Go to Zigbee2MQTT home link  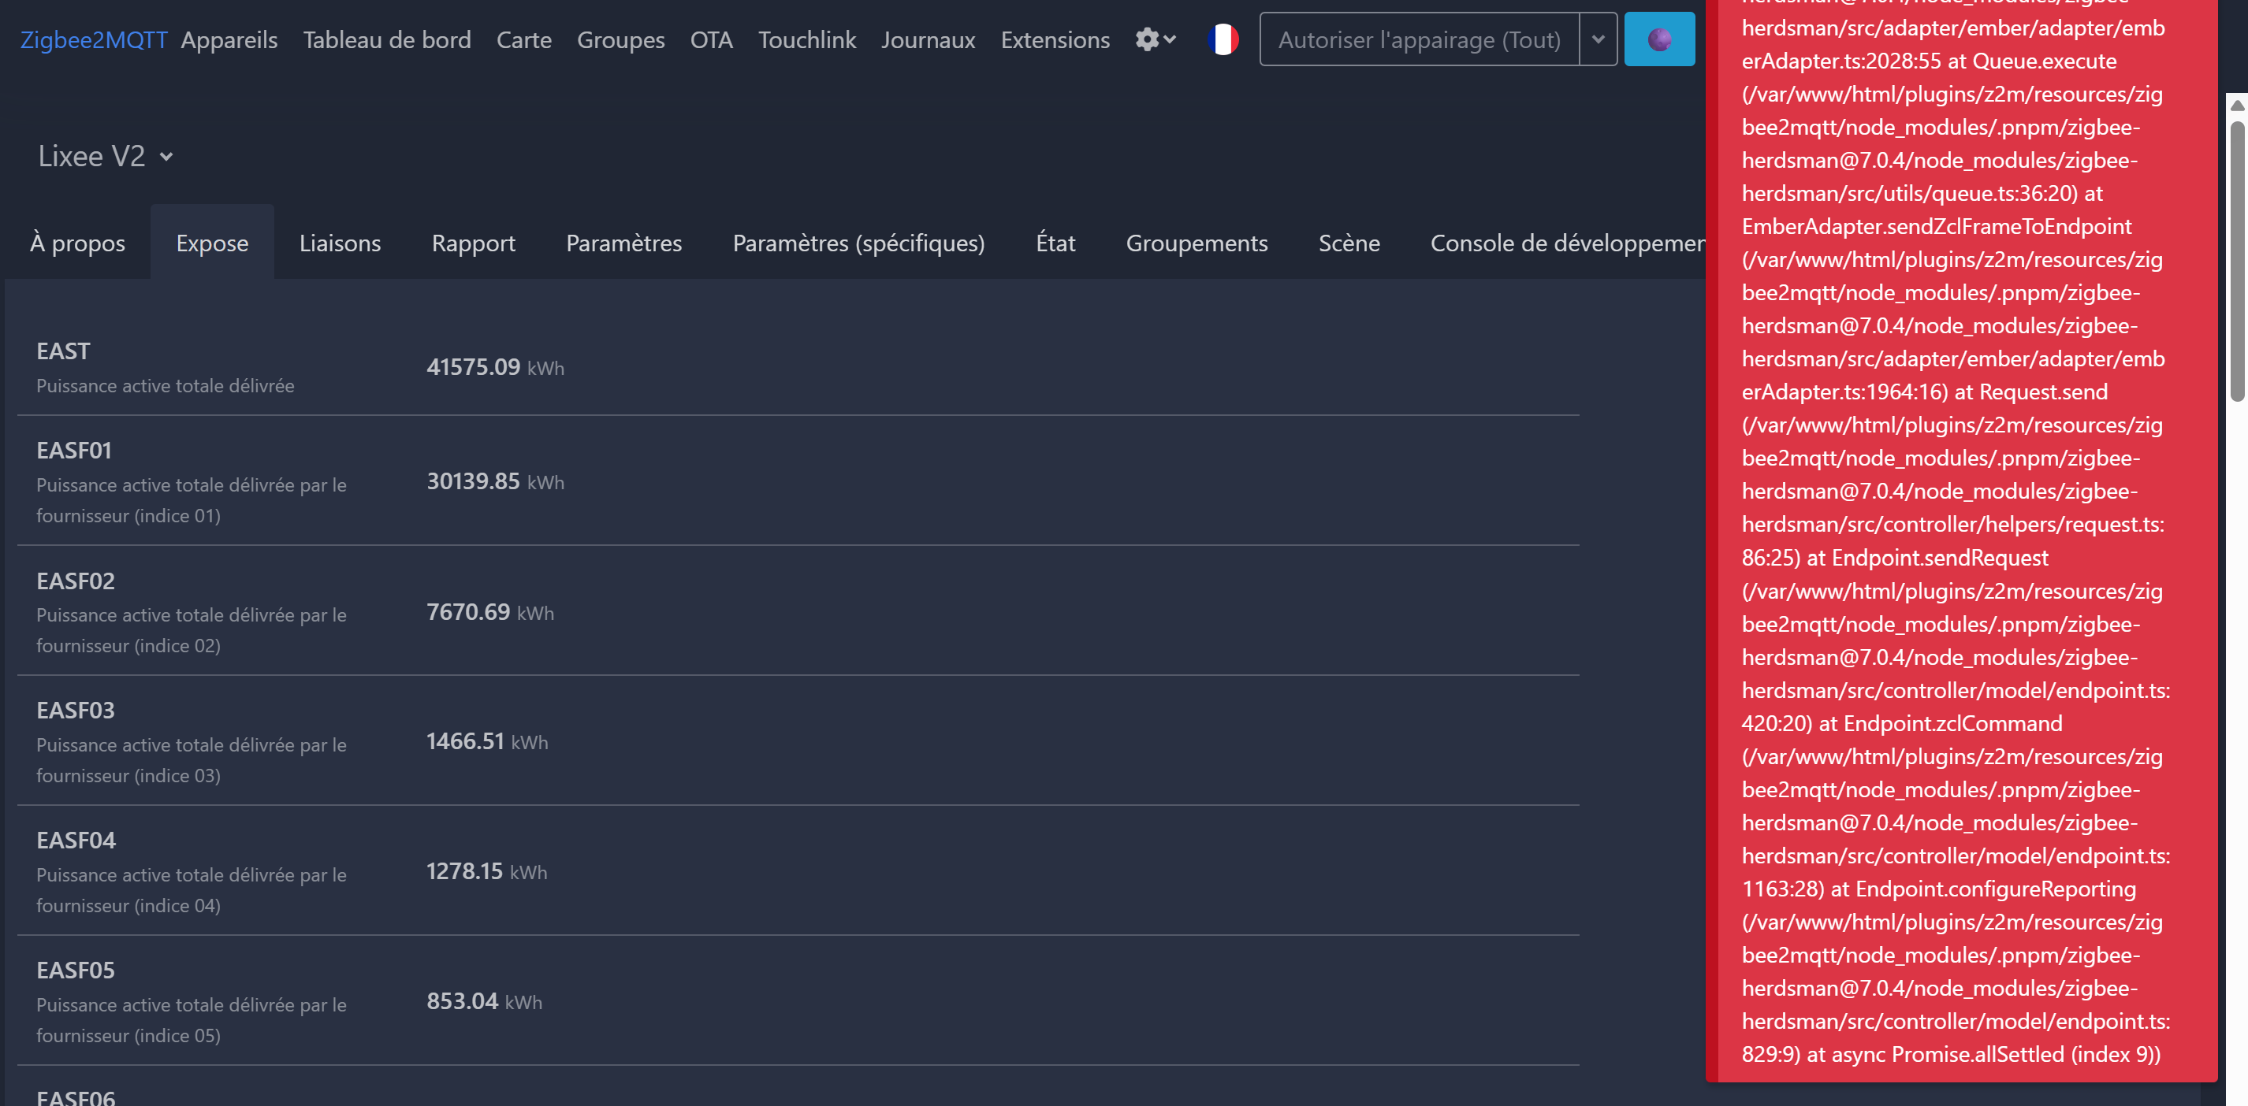tap(92, 39)
